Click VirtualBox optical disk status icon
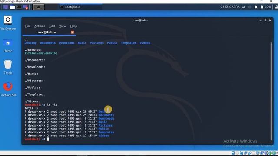Image resolution: width=278 pixels, height=156 pixels. click(237, 153)
